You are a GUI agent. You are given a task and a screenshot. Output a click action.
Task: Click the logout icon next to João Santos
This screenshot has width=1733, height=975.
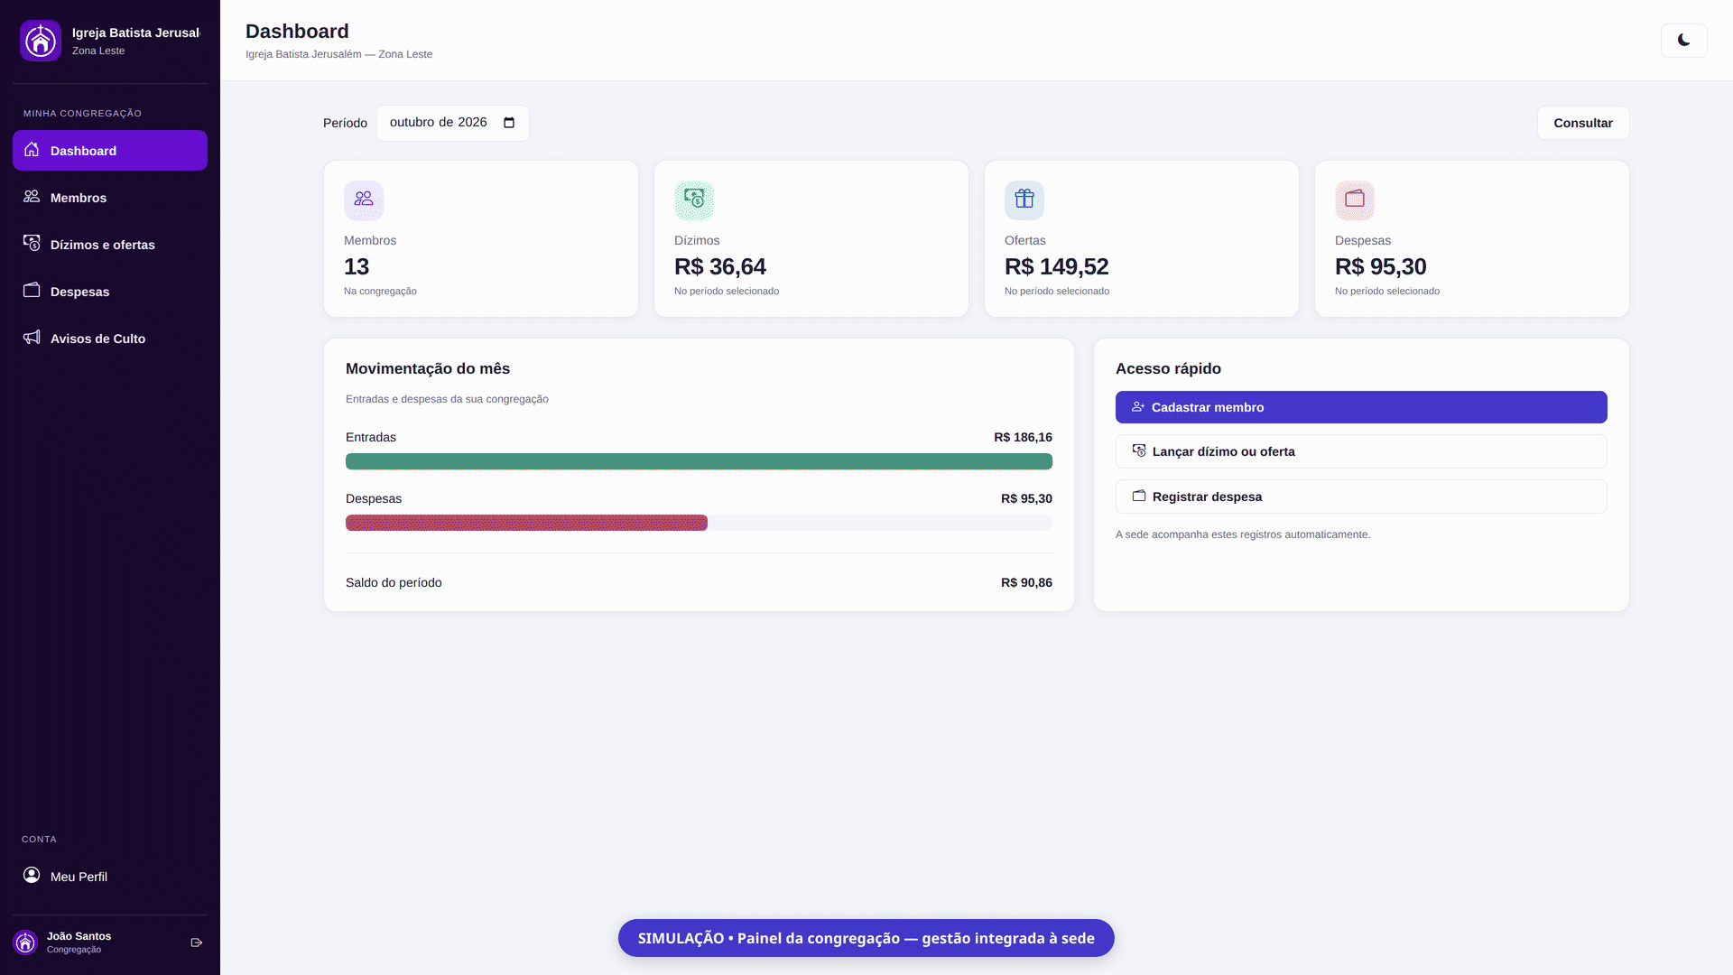pyautogui.click(x=197, y=942)
